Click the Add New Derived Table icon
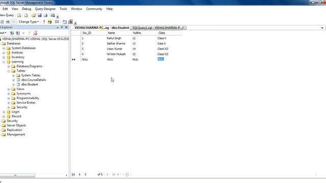 coord(71,21)
